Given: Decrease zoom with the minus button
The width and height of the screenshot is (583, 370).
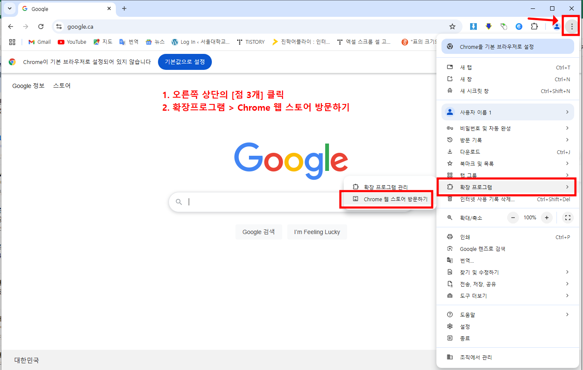Looking at the screenshot, I should pyautogui.click(x=513, y=218).
